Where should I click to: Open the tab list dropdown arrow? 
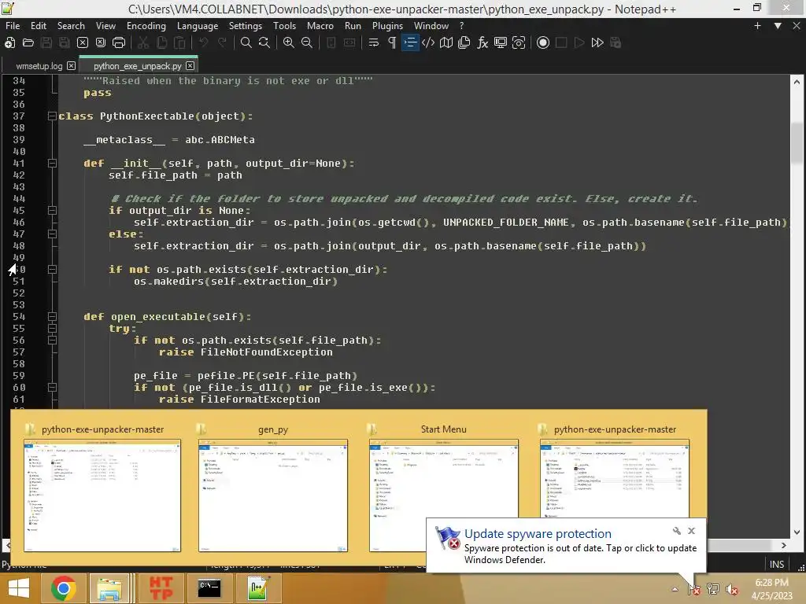pyautogui.click(x=778, y=26)
